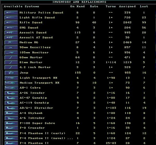Click the Light Transport HH turns value 1-98
This screenshot has width=156, height=145.
[111, 78]
